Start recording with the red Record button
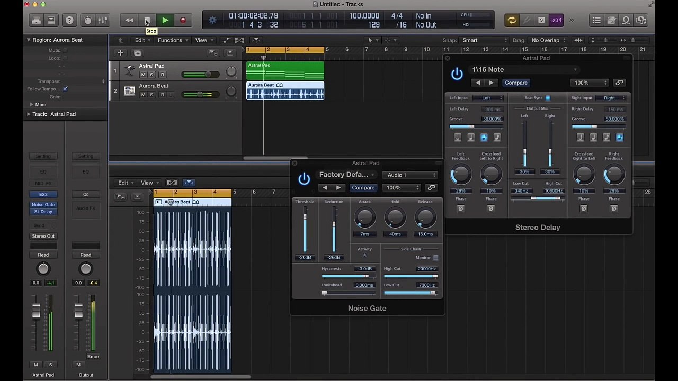 pyautogui.click(x=183, y=21)
